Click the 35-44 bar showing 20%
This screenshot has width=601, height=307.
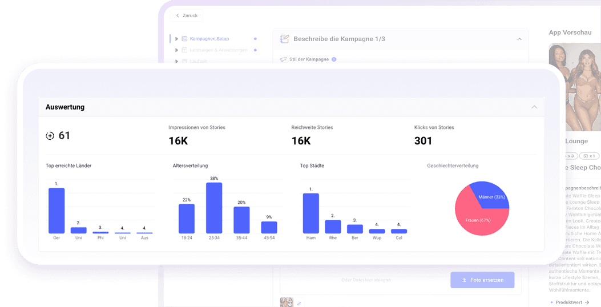pyautogui.click(x=241, y=220)
